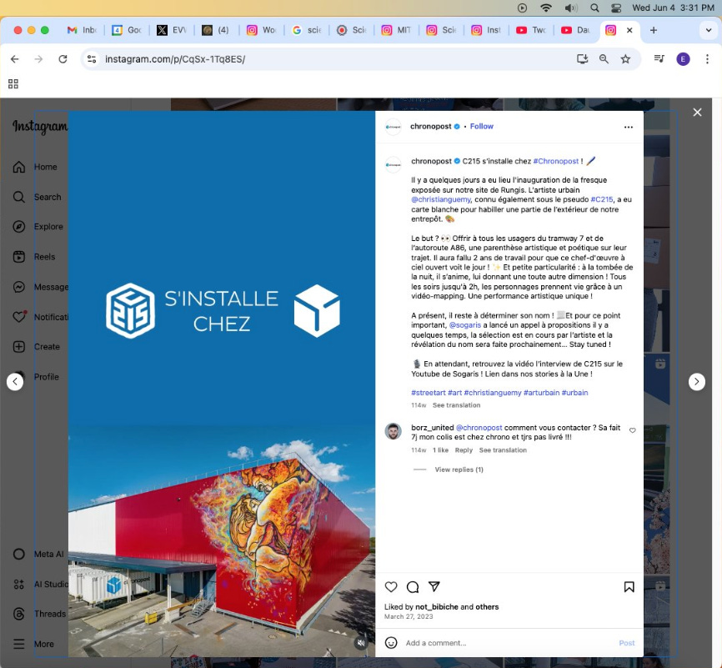The image size is (722, 668).
Task: View site information icon
Action: point(92,59)
